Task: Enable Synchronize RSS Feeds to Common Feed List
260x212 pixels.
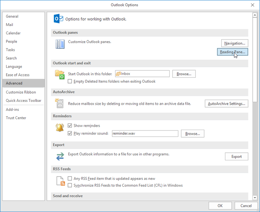Action: tap(70, 185)
